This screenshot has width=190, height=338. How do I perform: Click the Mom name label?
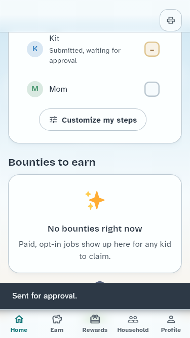pos(58,89)
